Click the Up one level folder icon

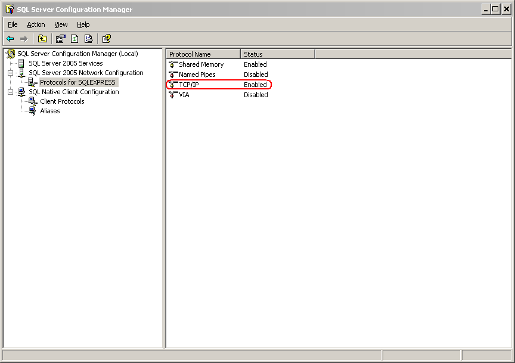coord(42,39)
